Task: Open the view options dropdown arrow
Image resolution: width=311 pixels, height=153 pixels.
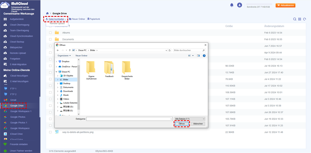Action: 193,56
